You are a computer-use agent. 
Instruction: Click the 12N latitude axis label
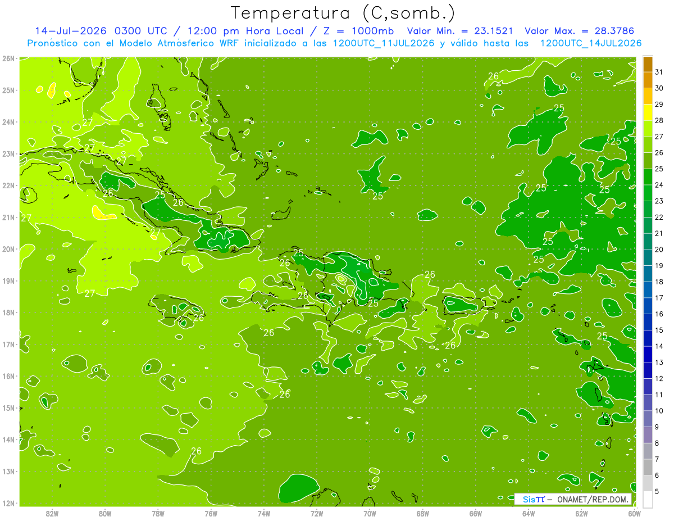click(8, 503)
